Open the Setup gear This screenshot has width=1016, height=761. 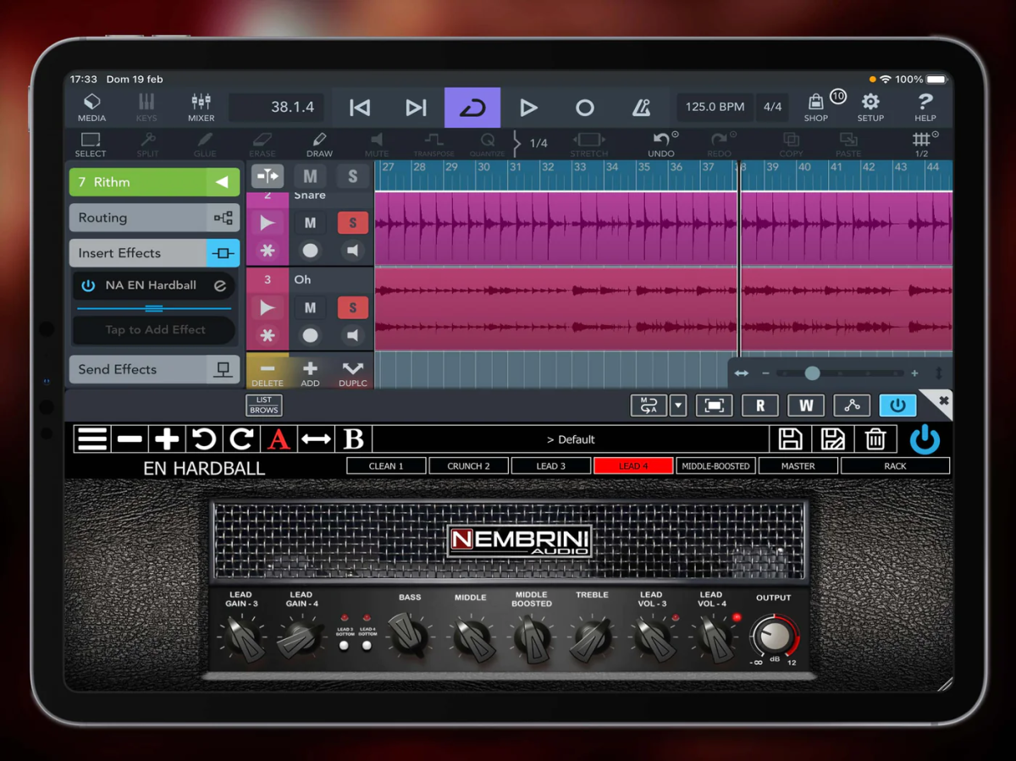tap(870, 108)
